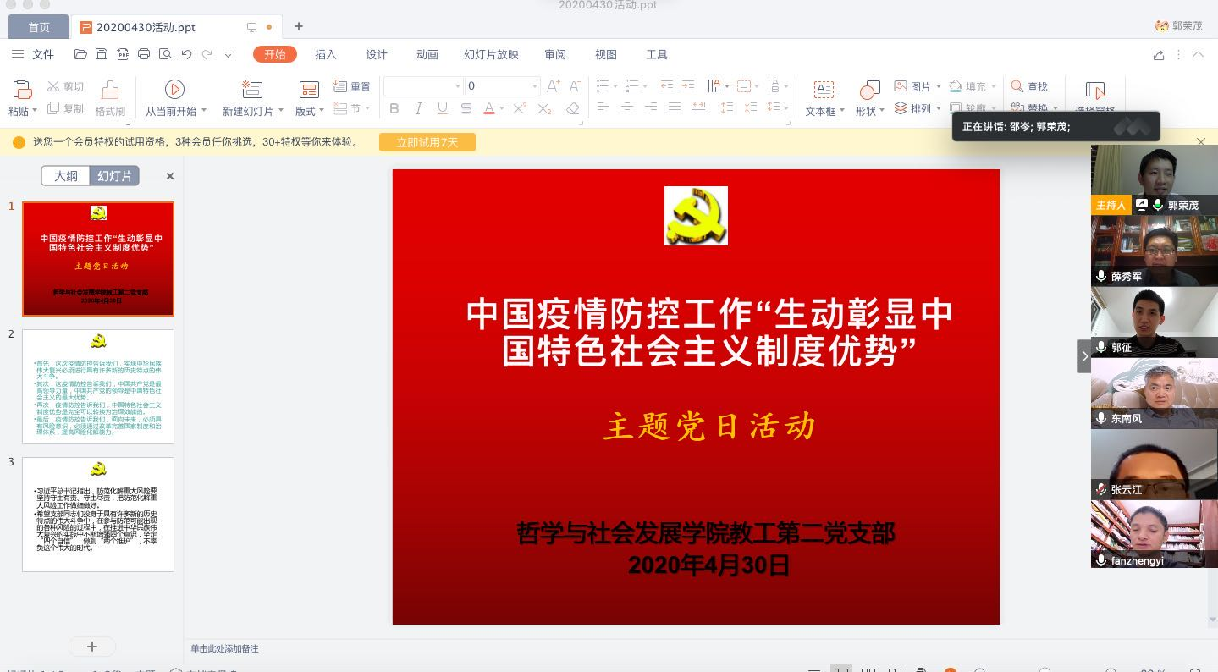This screenshot has width=1218, height=672.
Task: Toggle bold formatting
Action: point(394,108)
